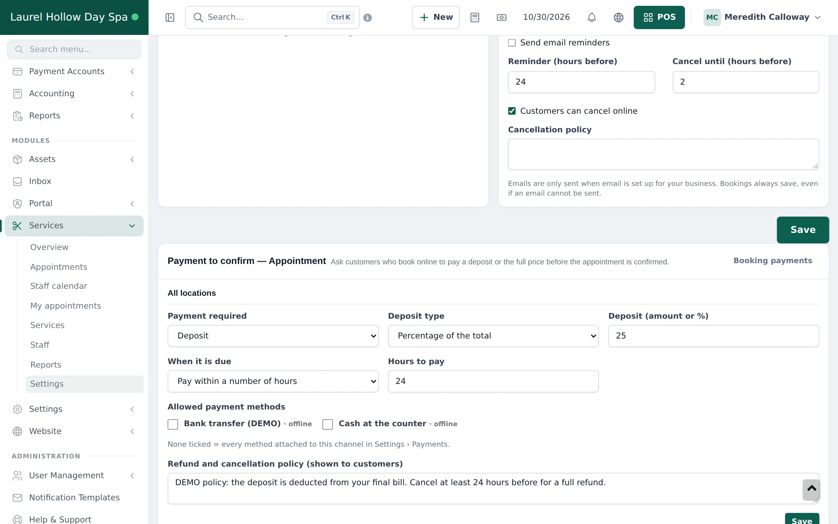Click the Services scissors icon in the sidebar
The image size is (838, 524).
(17, 226)
